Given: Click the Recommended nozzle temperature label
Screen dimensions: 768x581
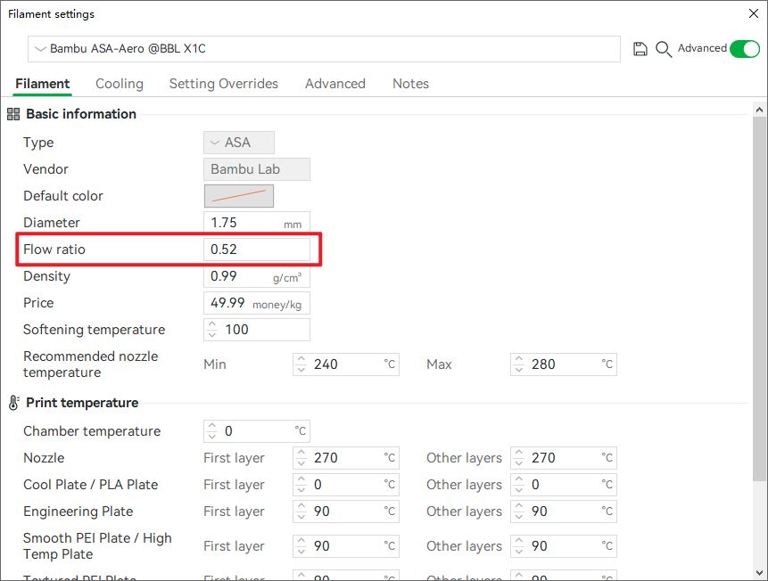Looking at the screenshot, I should pos(91,364).
